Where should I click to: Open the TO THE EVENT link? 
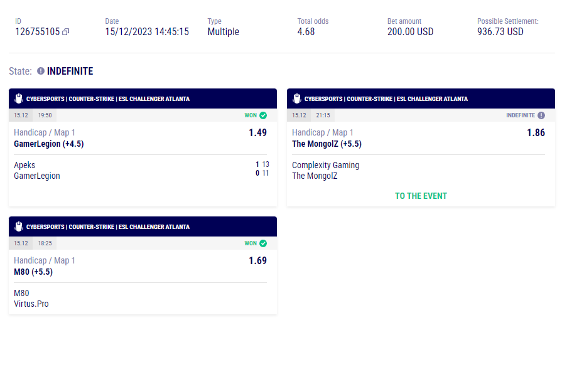(421, 196)
